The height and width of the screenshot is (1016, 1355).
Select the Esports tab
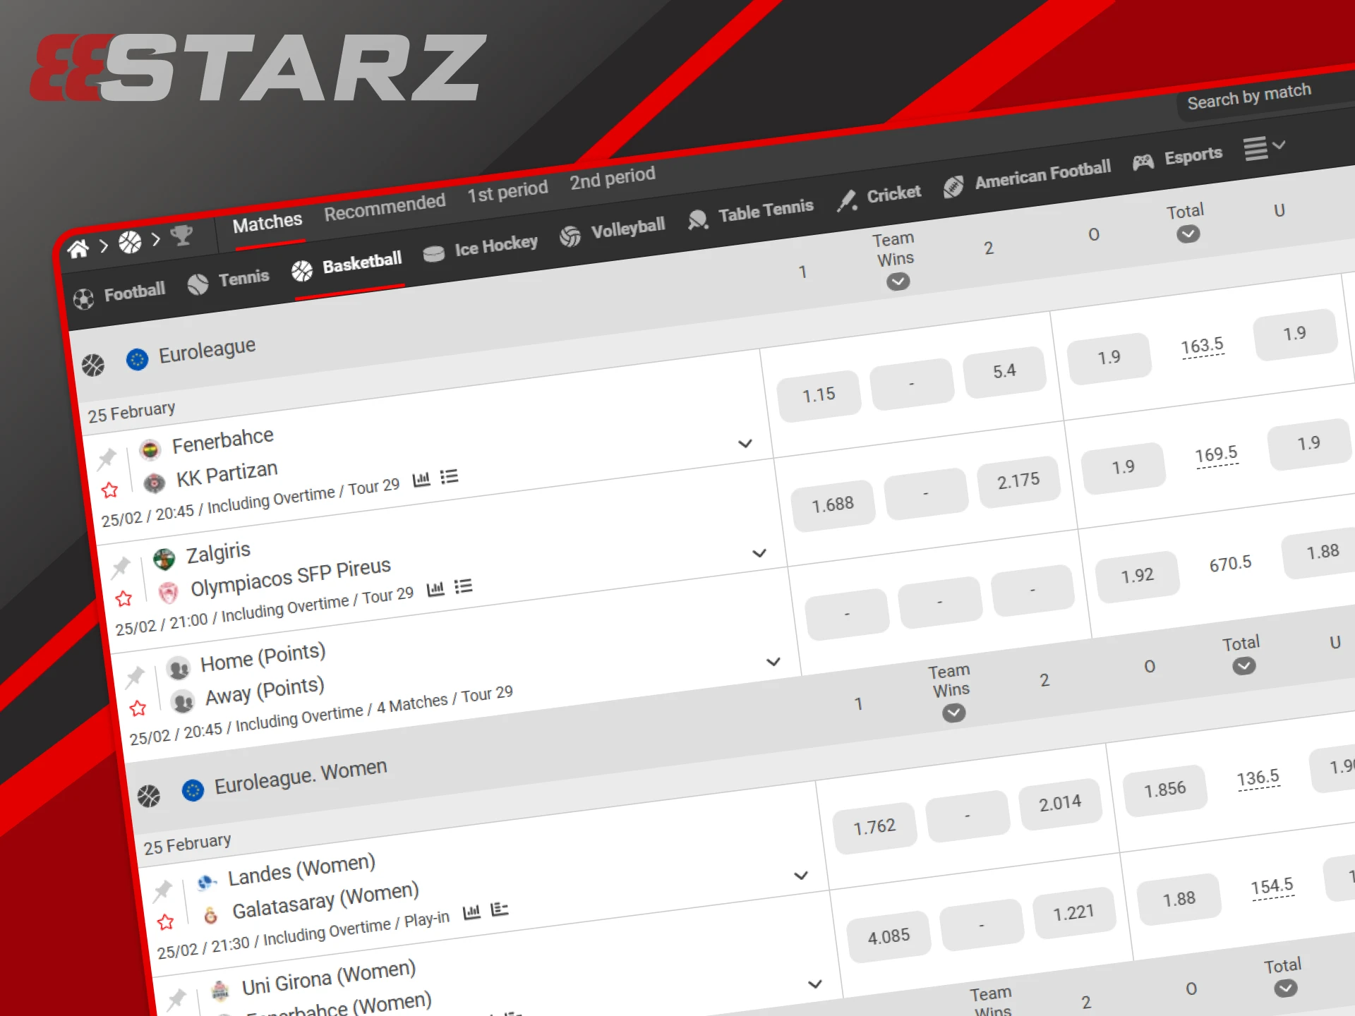click(1177, 159)
